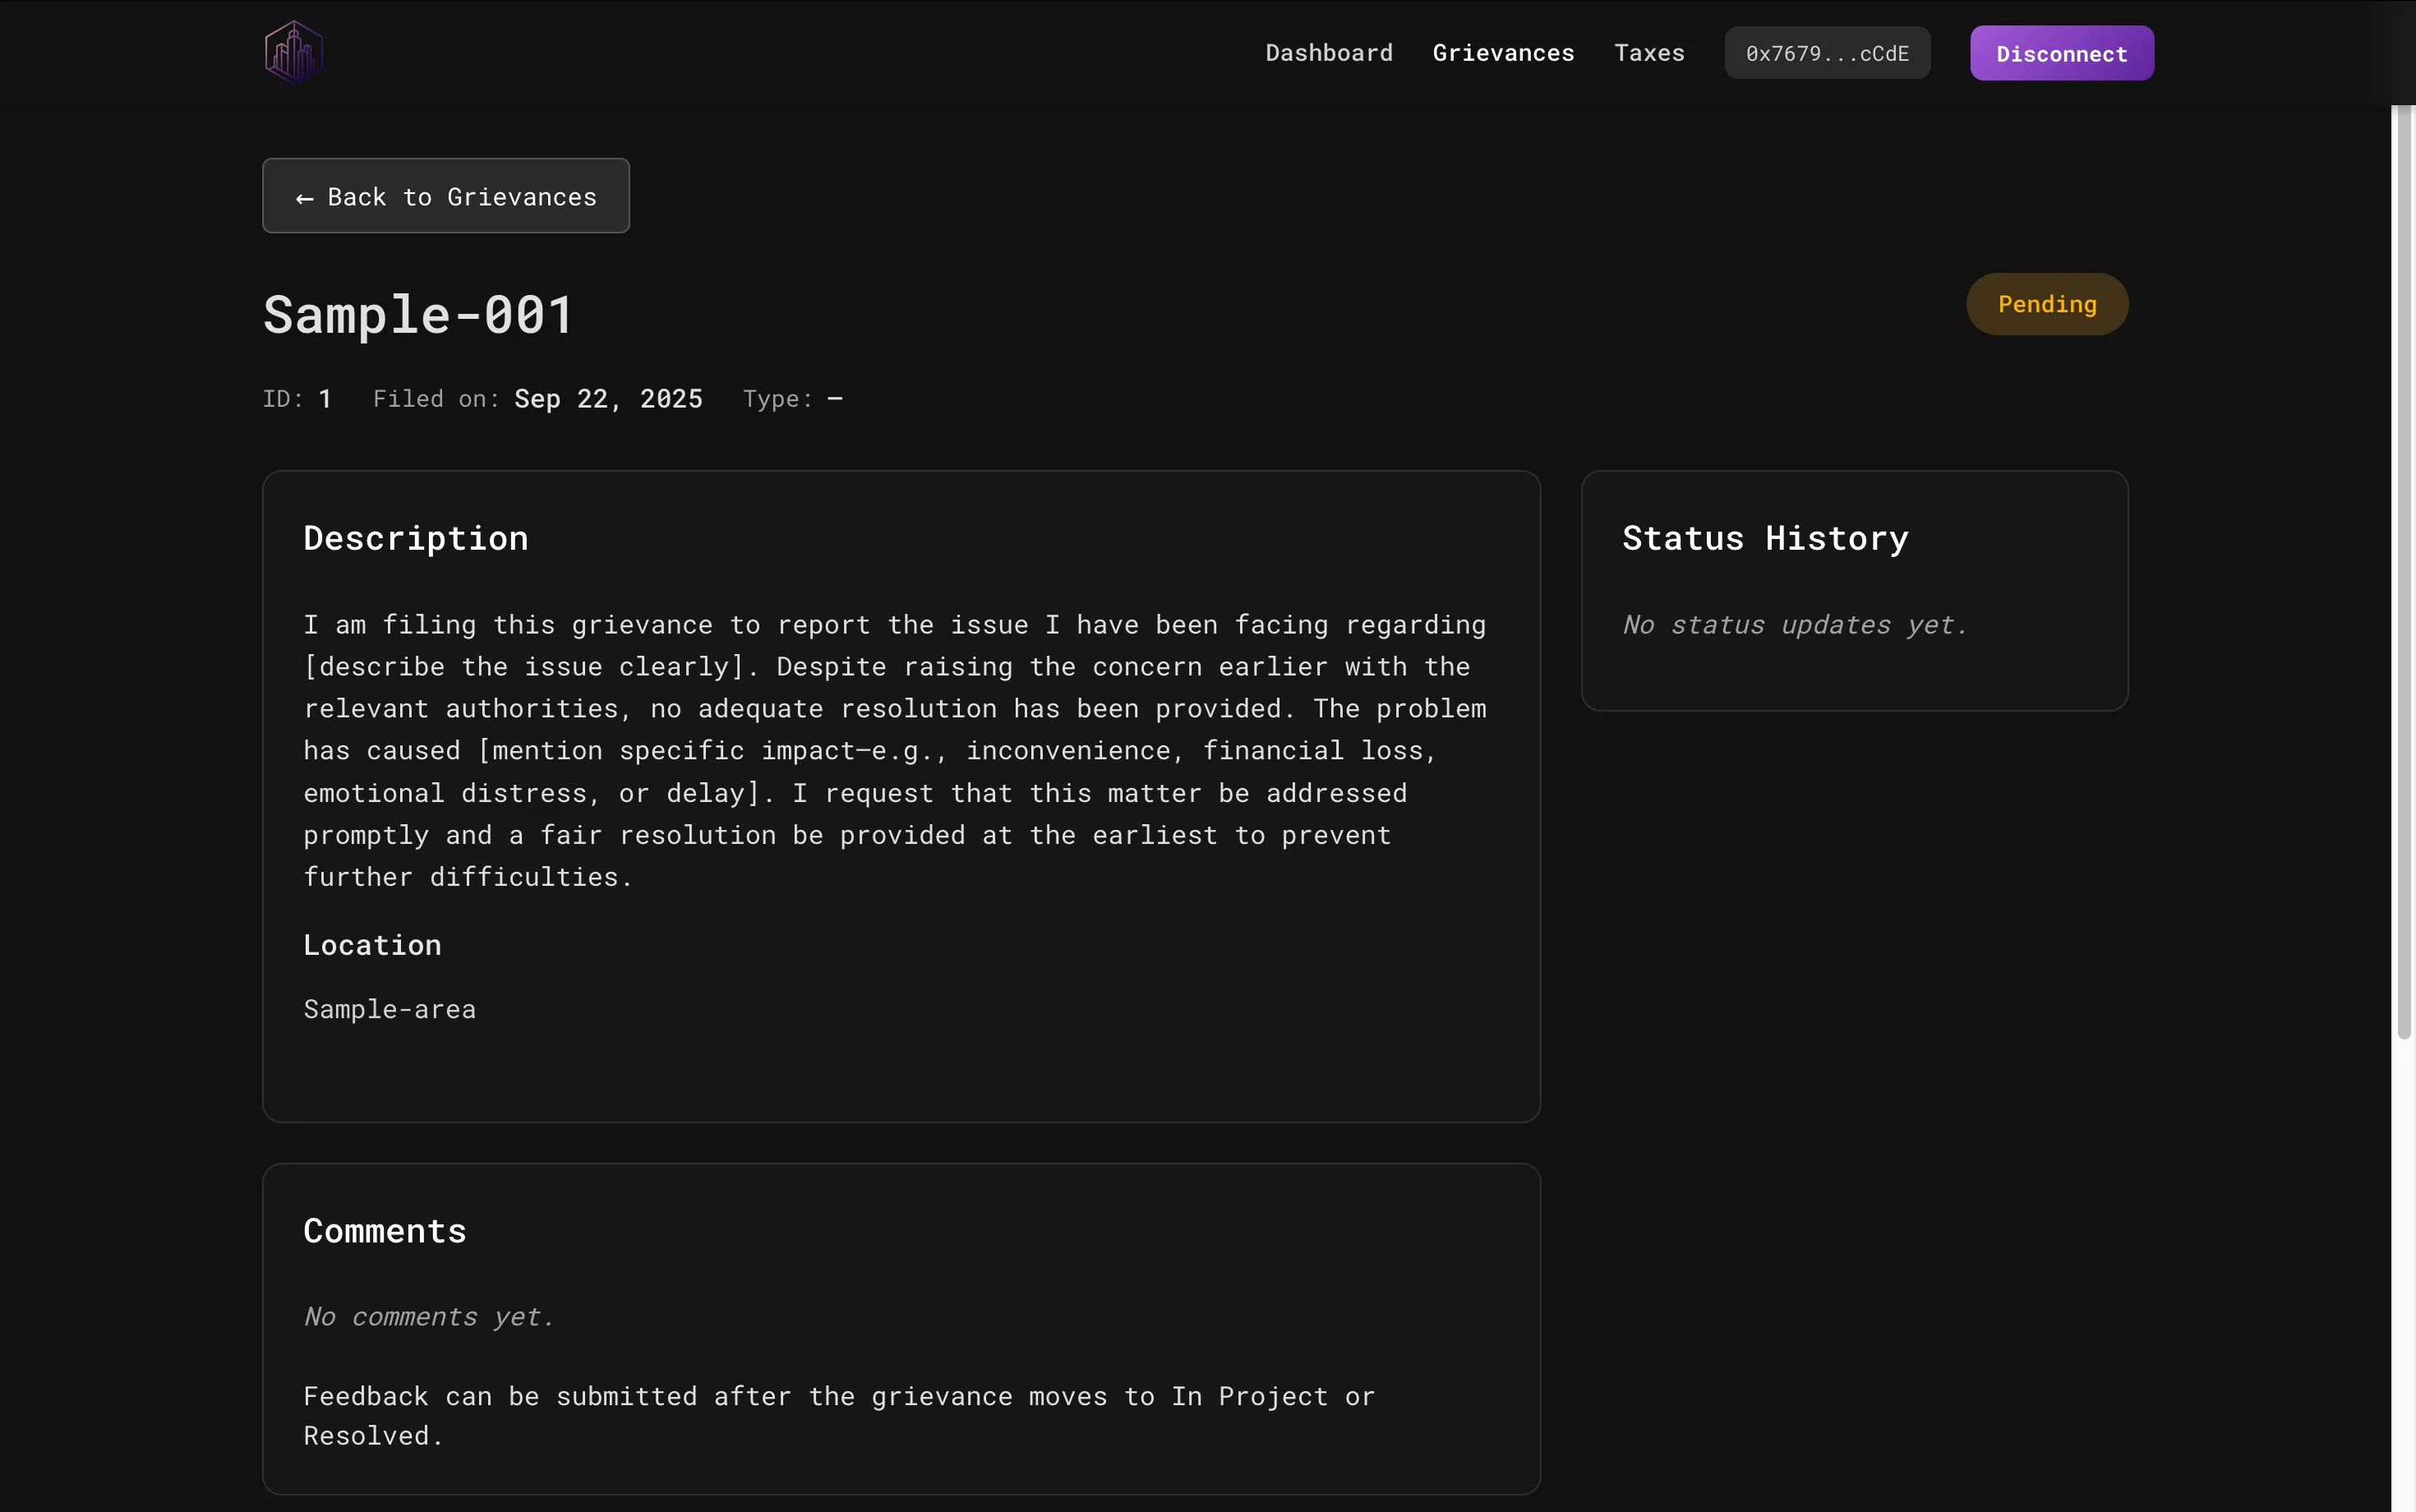Click the vertical page scrollbar thumb
The height and width of the screenshot is (1512, 2416).
click(2403, 570)
